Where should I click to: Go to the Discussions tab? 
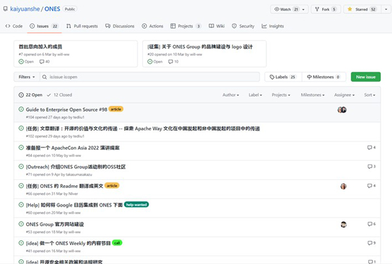tap(120, 26)
